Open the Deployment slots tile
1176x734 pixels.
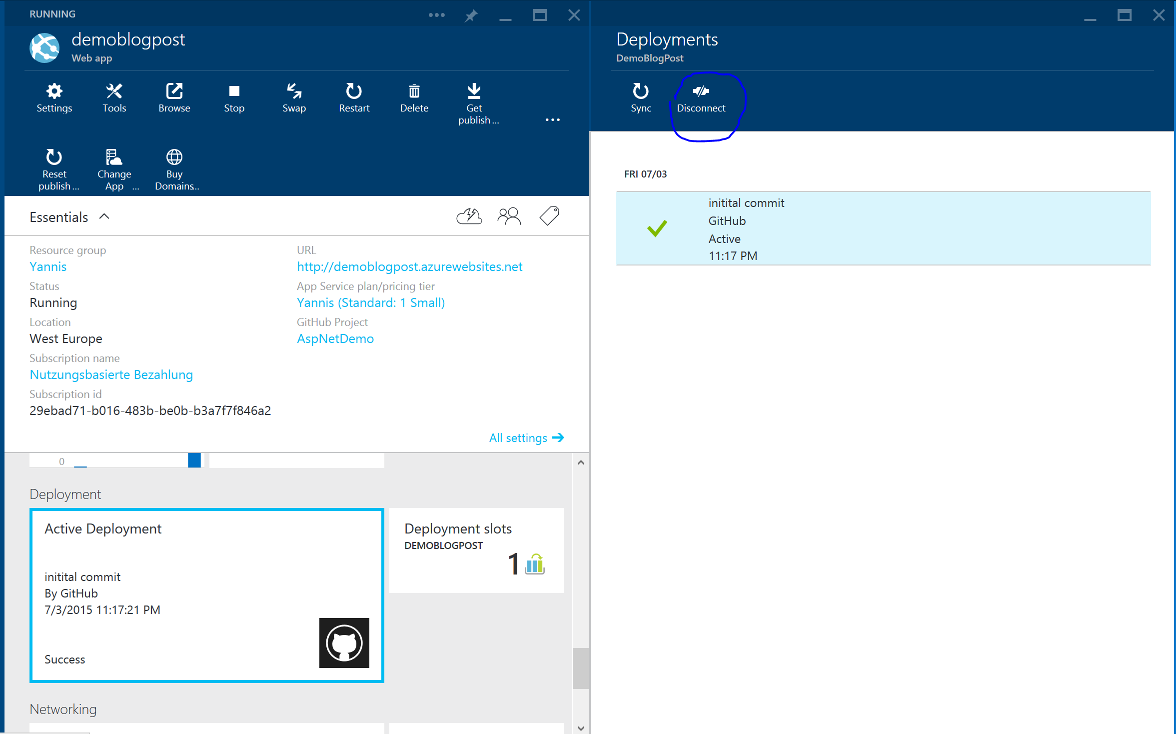point(476,550)
